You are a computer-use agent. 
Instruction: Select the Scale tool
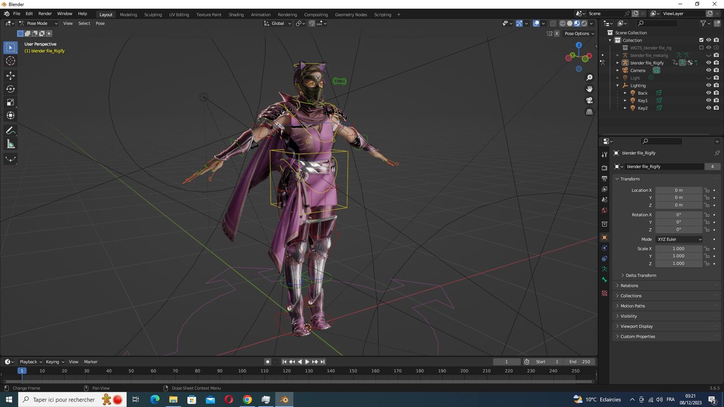[10, 102]
